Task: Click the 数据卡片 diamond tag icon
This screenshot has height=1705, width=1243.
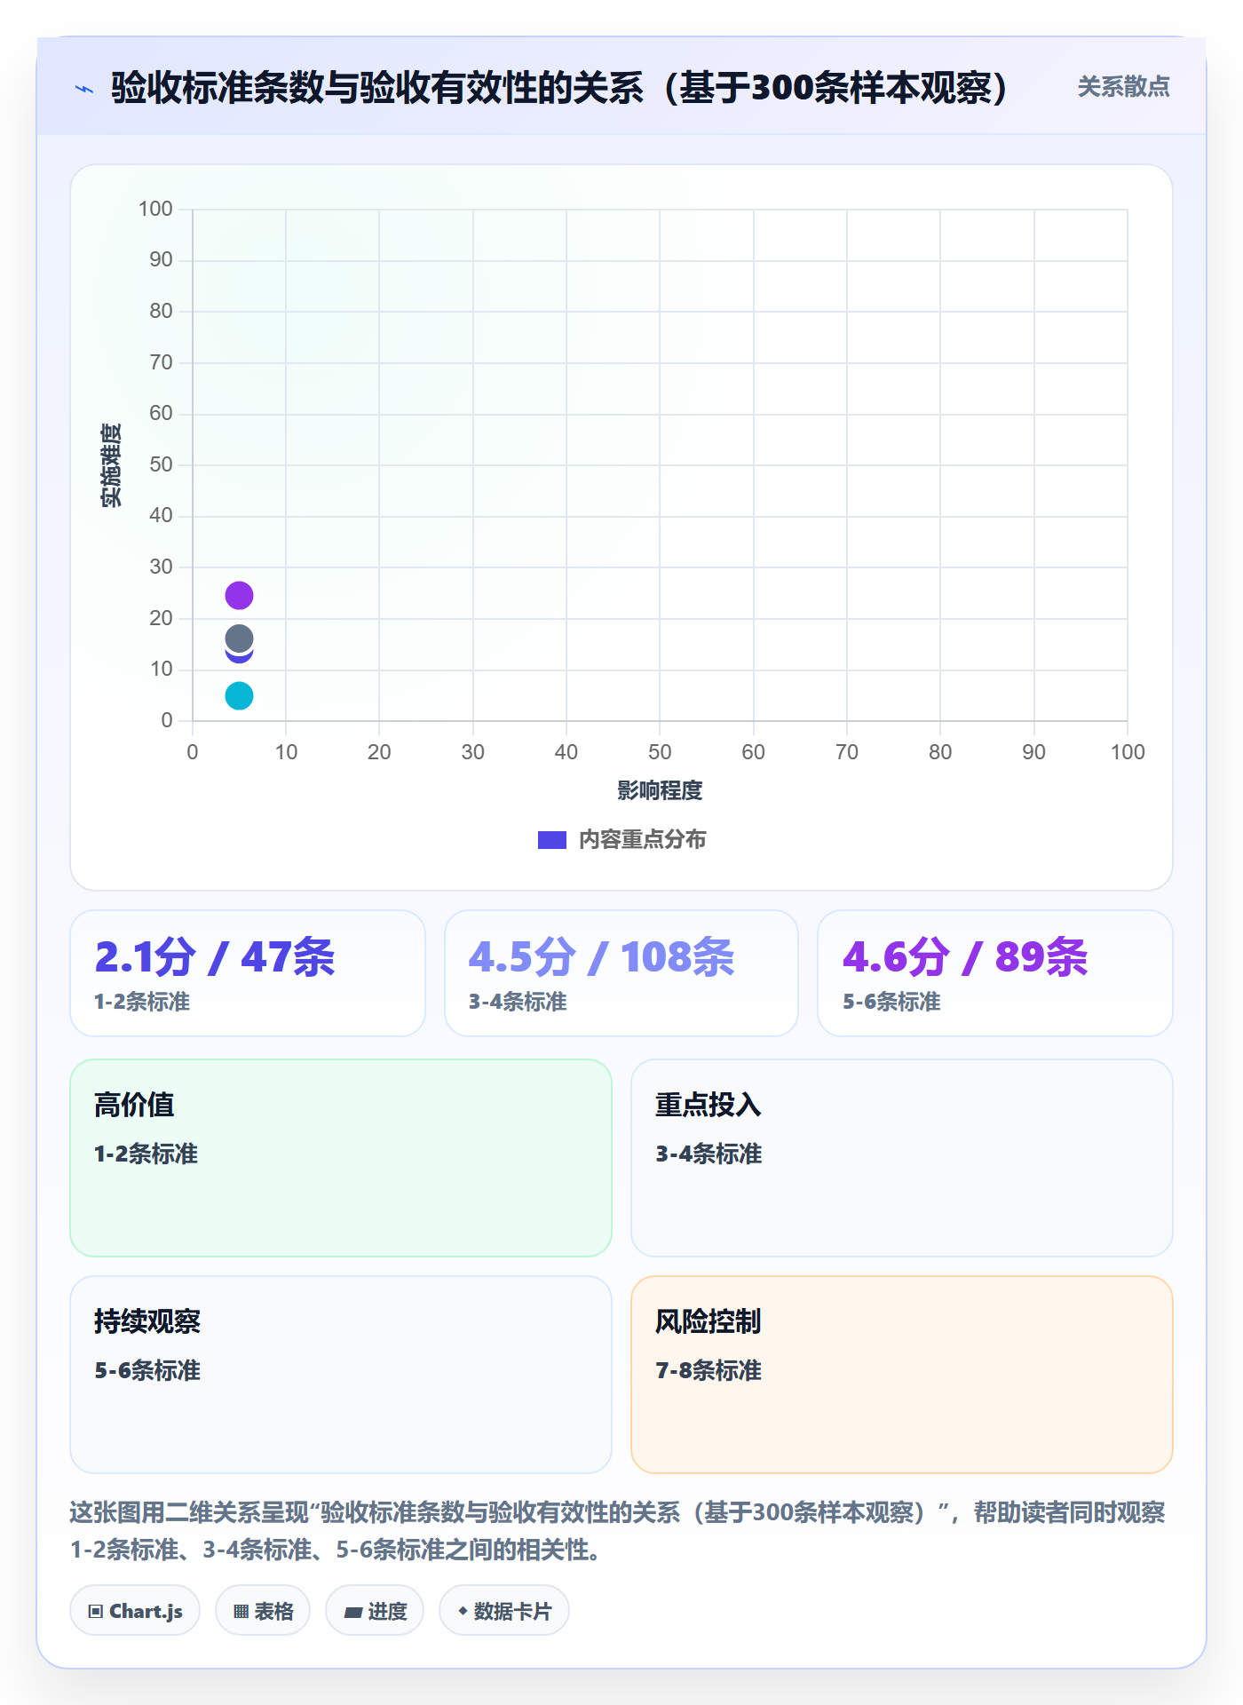Action: pyautogui.click(x=463, y=1611)
